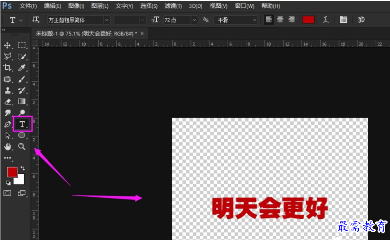Pick the white background color swatch
This screenshot has width=390, height=240.
[20, 180]
